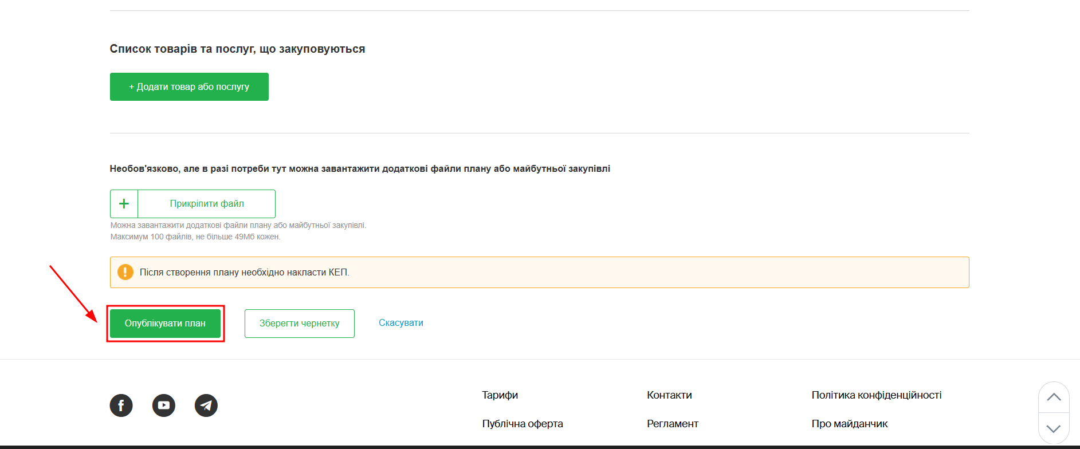The width and height of the screenshot is (1080, 449).
Task: Open the 'Про майданчик' footer link
Action: click(849, 424)
